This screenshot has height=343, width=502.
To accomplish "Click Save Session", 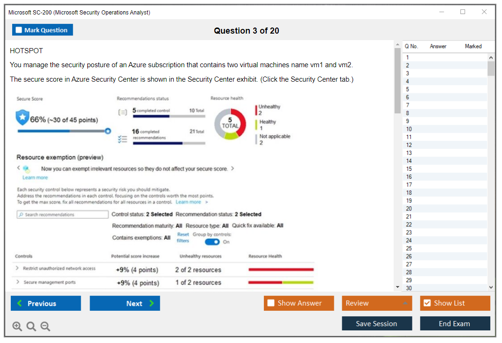I will click(377, 323).
